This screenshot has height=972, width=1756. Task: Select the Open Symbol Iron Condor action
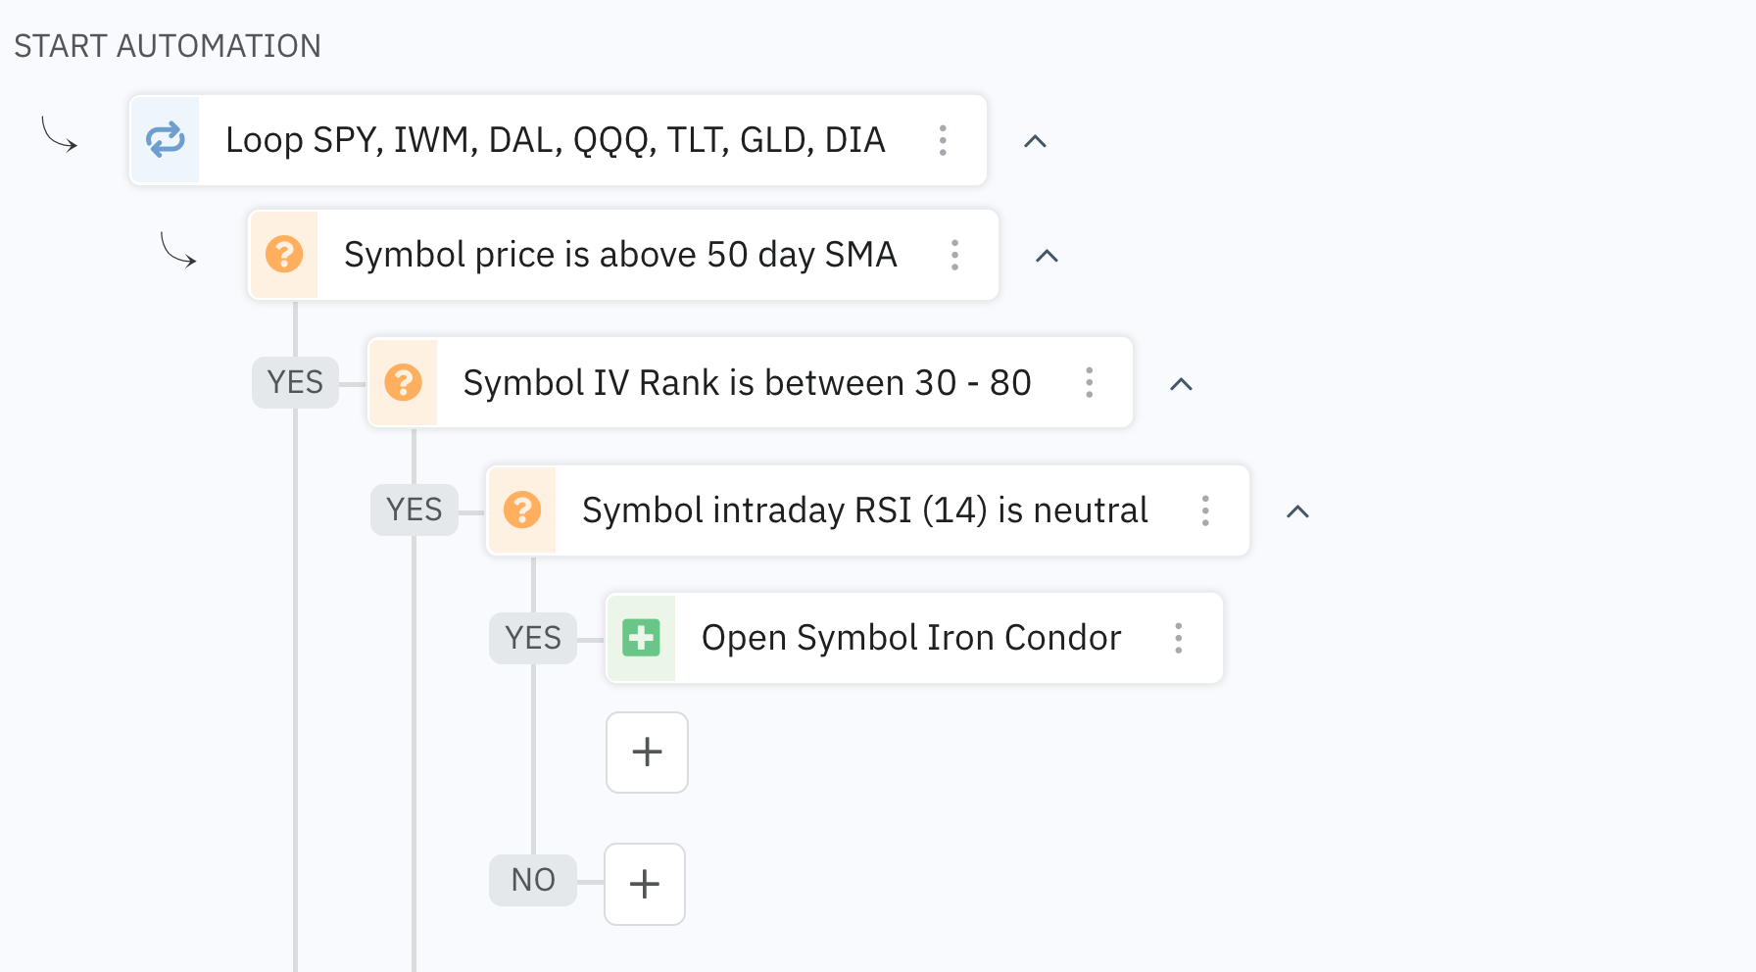911,638
